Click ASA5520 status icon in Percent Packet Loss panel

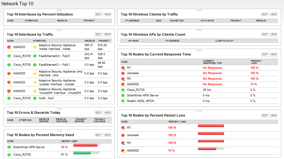(x=123, y=151)
